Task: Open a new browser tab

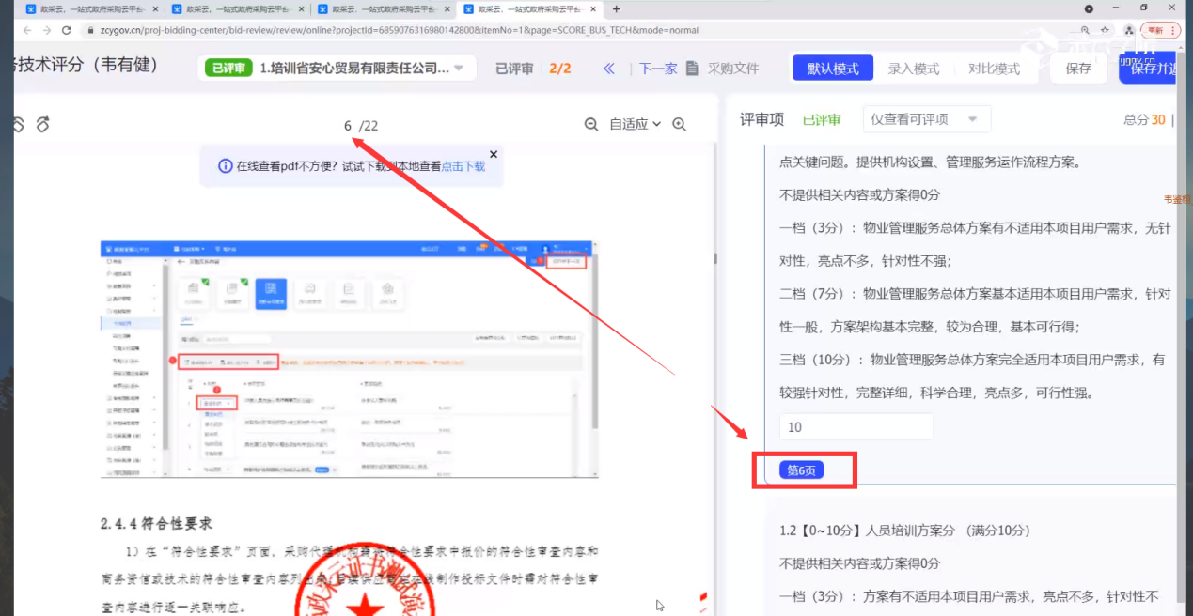Action: pyautogui.click(x=617, y=9)
